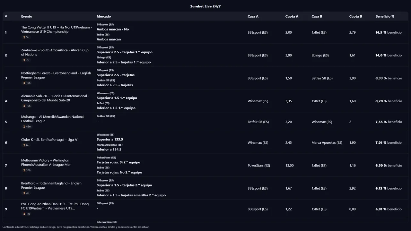
Task: Click Marca Apuestas (ES) in Casa B column
Action: click(327, 143)
